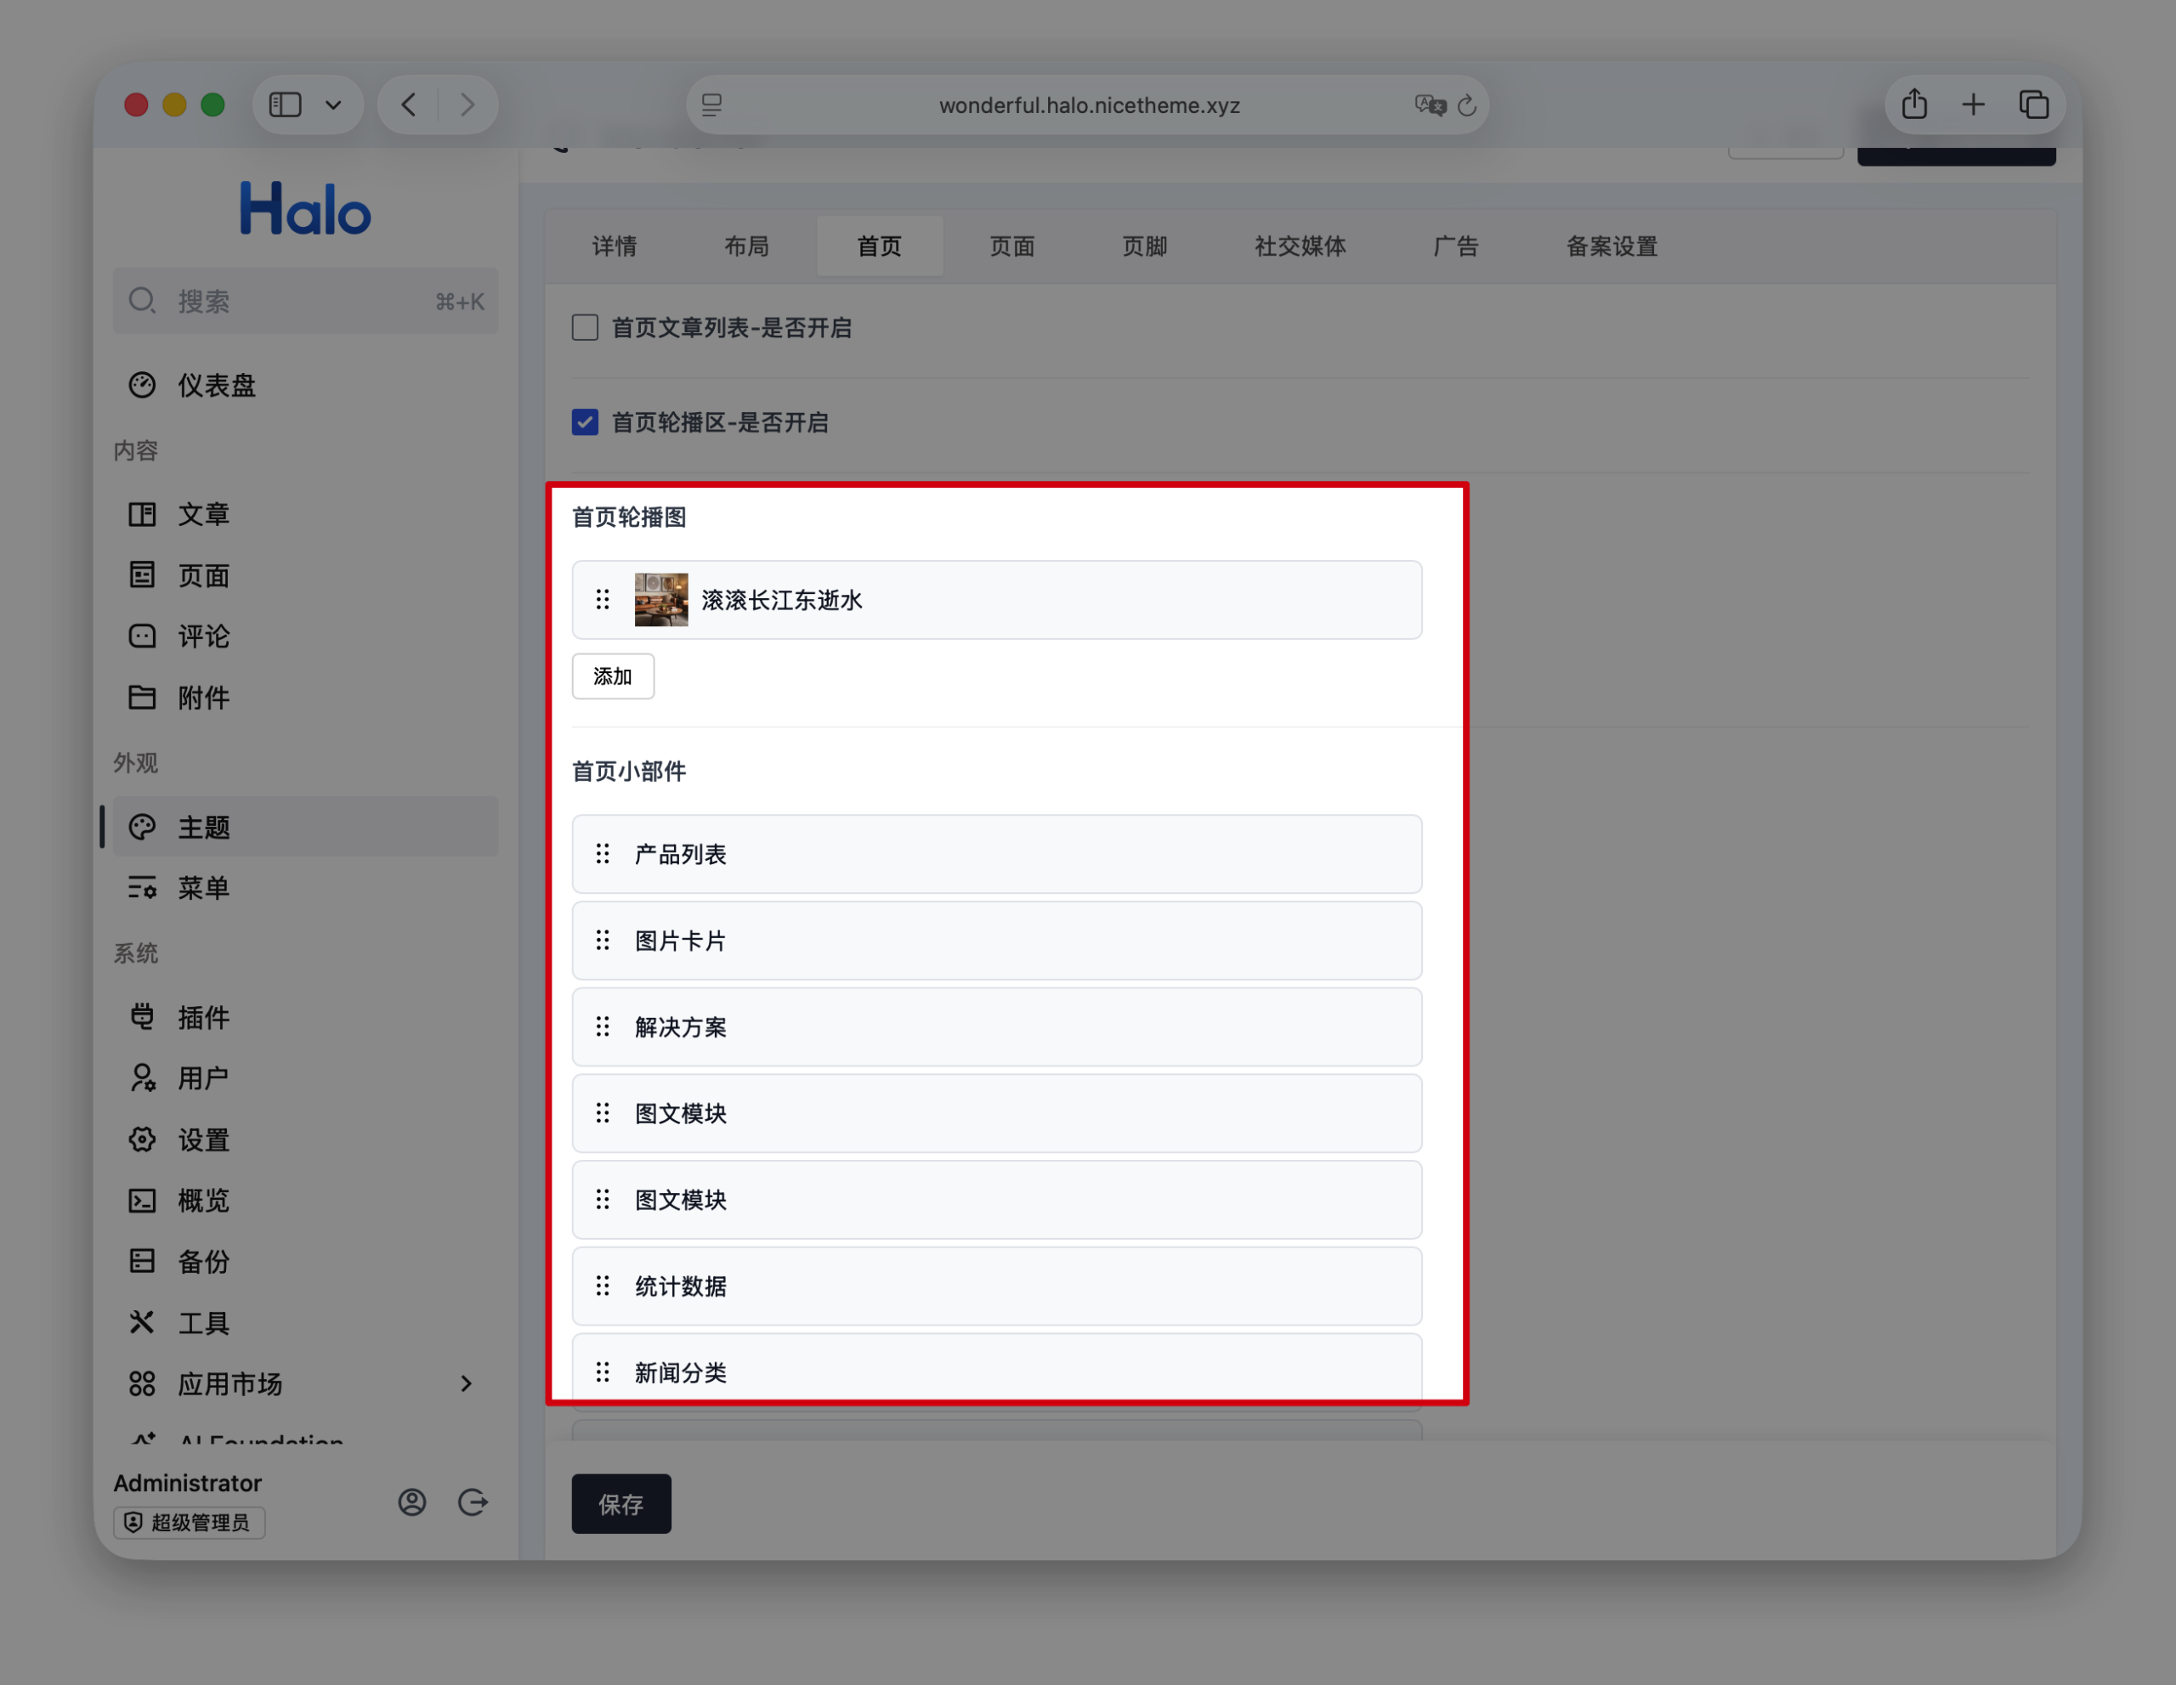
Task: Click the Halo logo
Action: coord(305,208)
